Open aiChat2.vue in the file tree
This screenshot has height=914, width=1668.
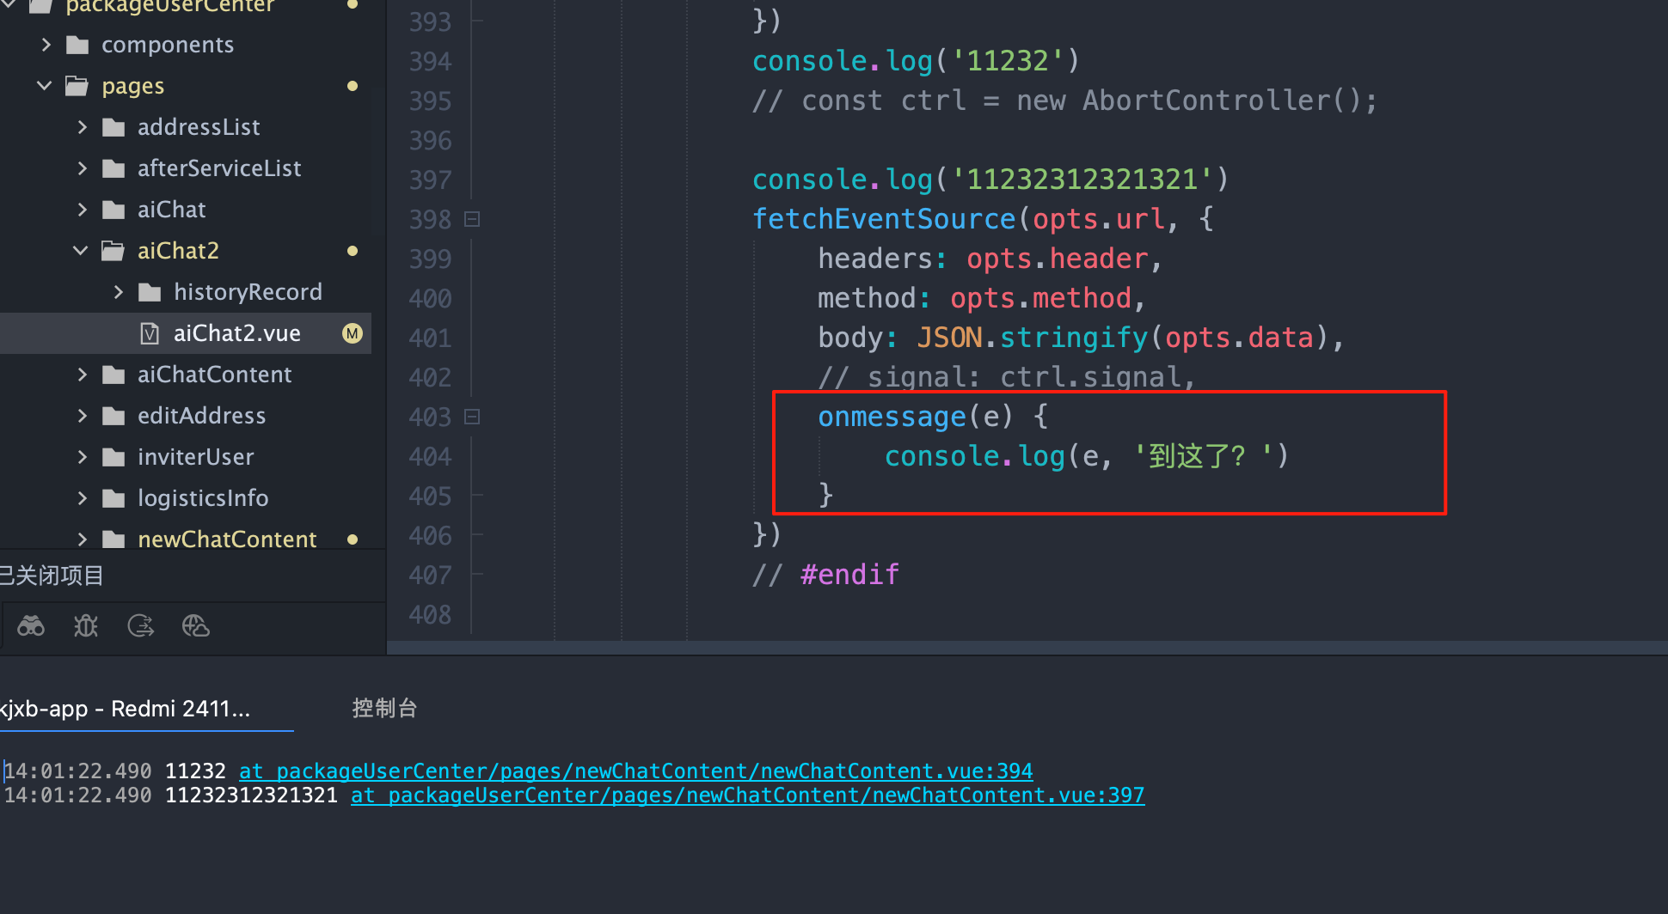click(186, 333)
